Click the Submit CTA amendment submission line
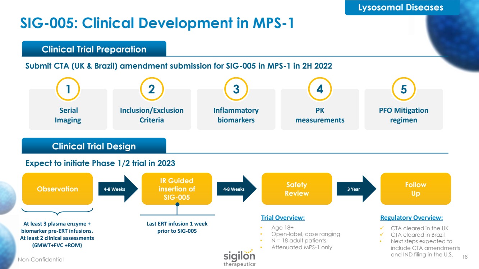Screen dimensions: 479x269 point(179,66)
